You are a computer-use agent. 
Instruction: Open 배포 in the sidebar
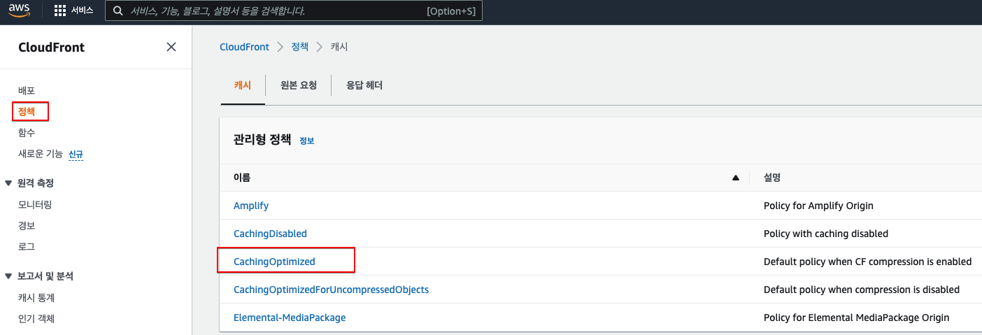(x=27, y=90)
